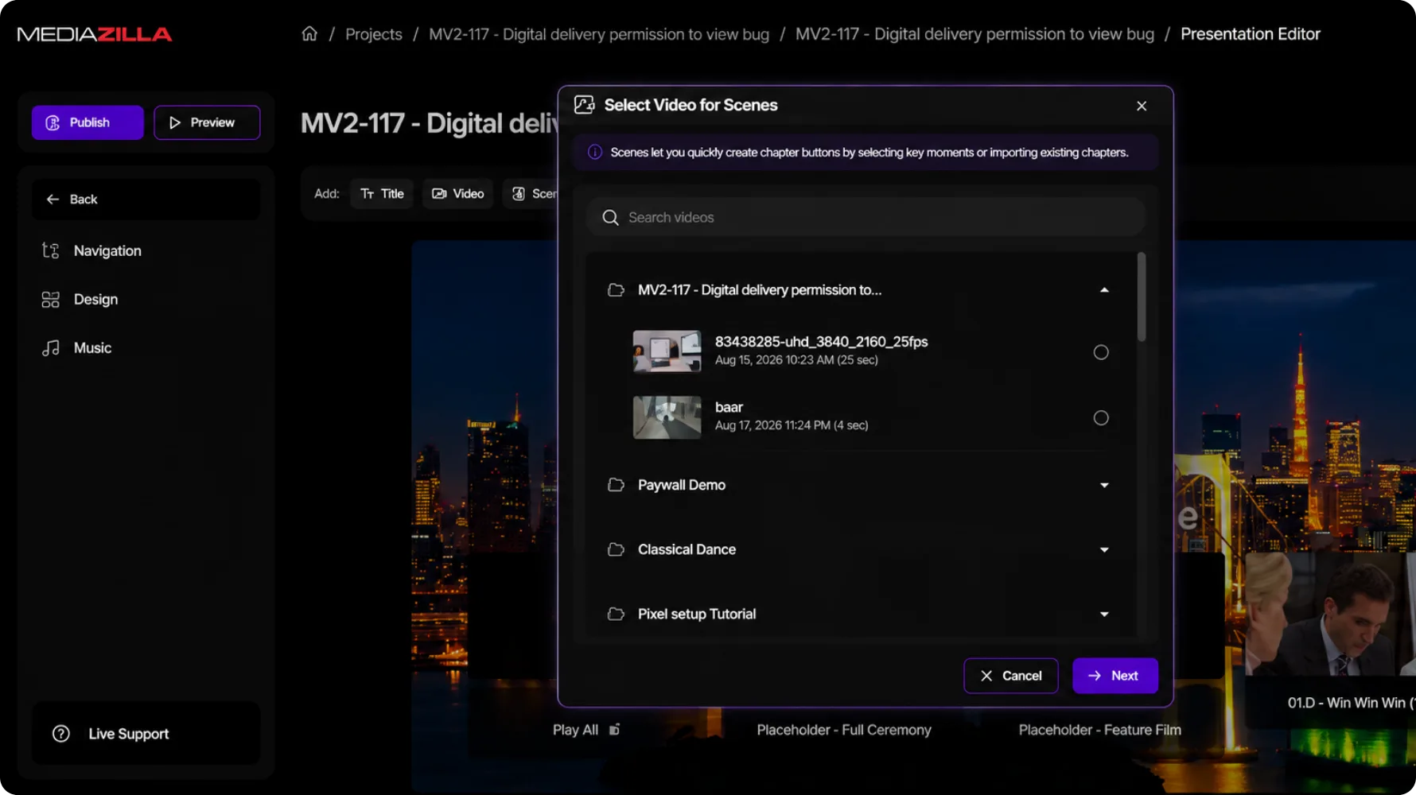The height and width of the screenshot is (795, 1416).
Task: Click the Search videos input field
Action: 866,217
